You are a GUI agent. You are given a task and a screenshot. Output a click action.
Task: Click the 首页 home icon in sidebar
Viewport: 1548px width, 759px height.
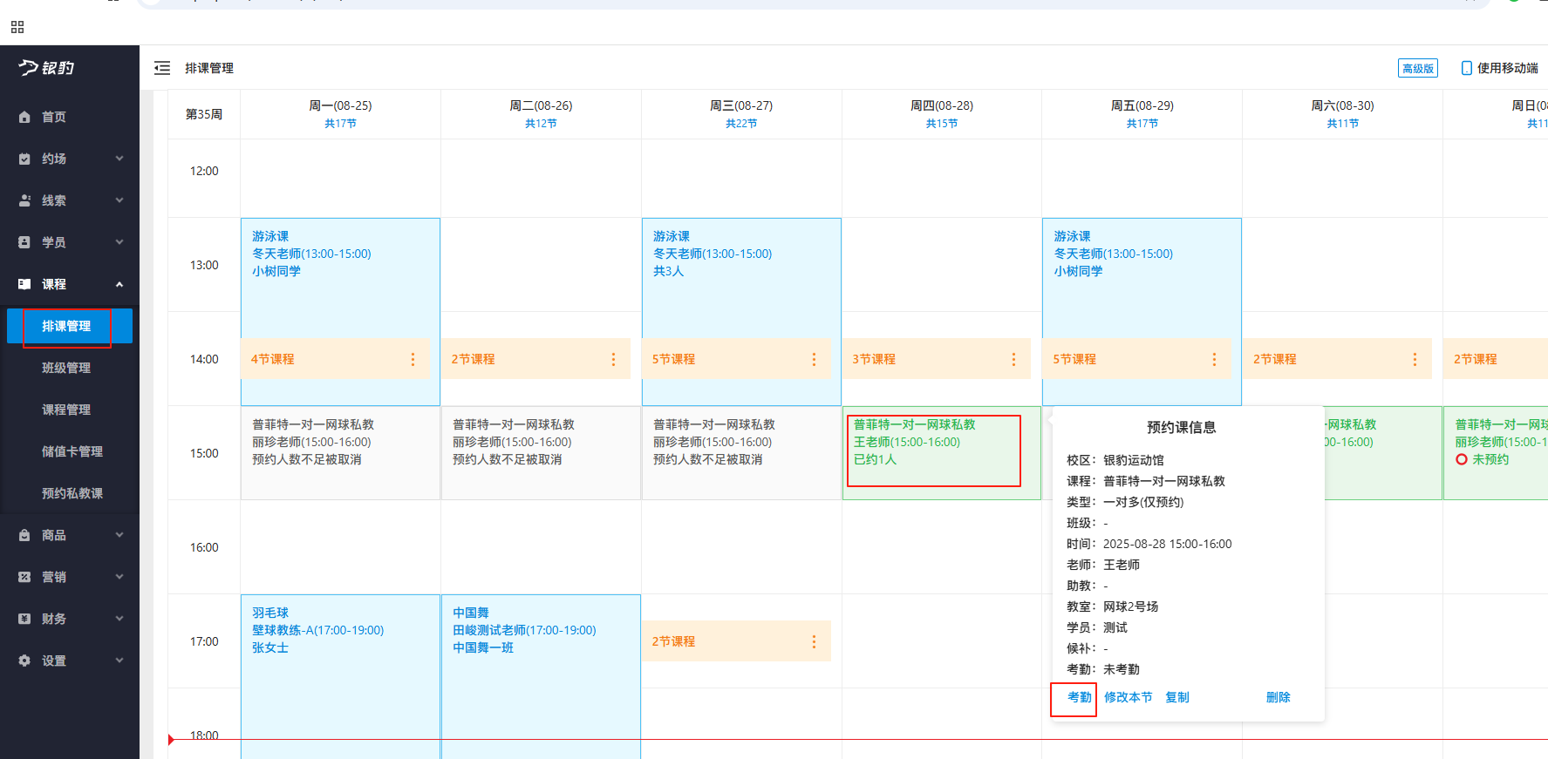coord(24,117)
